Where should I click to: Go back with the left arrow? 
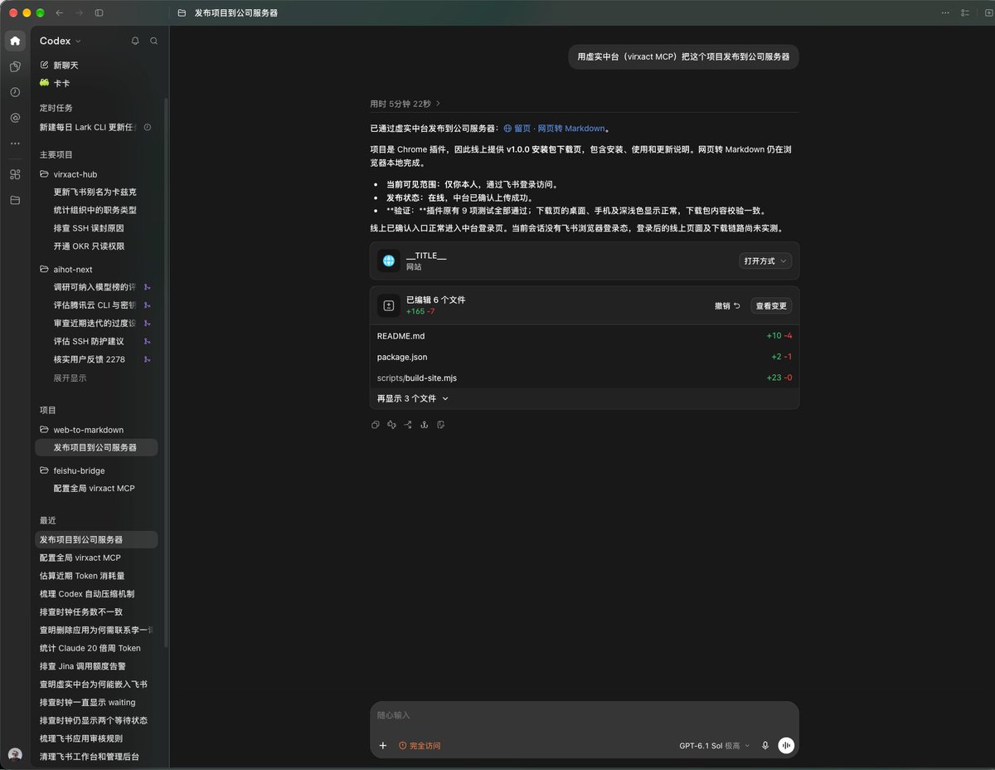(x=59, y=13)
